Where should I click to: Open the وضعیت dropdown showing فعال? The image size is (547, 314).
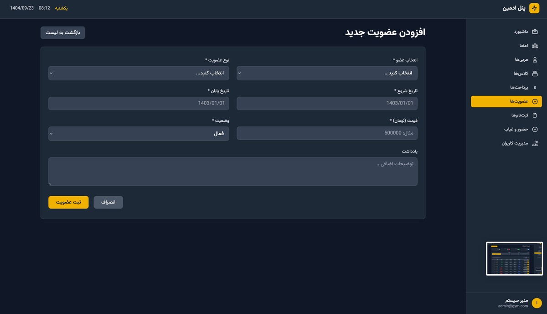(139, 133)
